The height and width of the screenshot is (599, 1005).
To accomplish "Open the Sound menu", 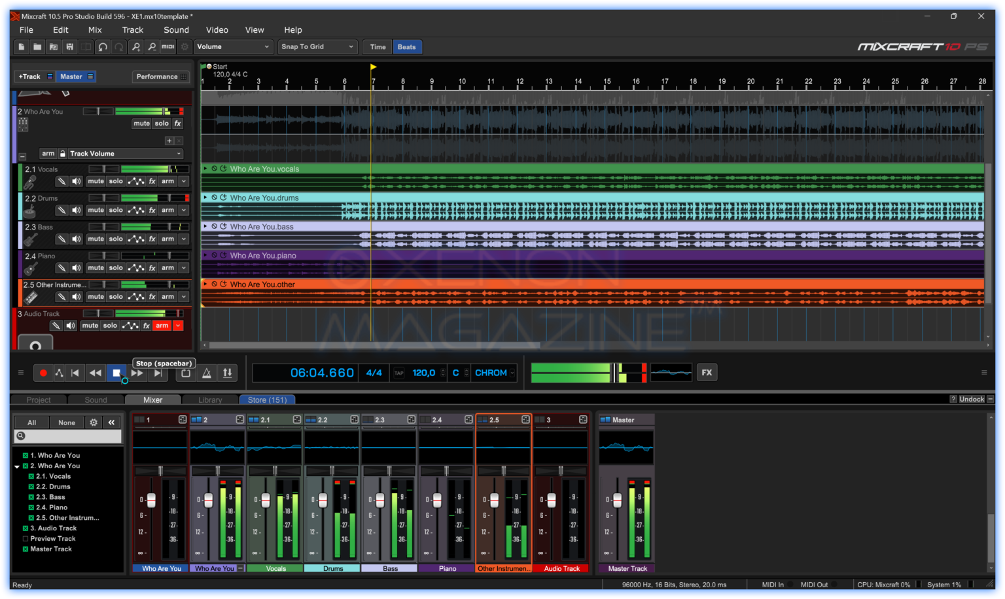I will 176,29.
